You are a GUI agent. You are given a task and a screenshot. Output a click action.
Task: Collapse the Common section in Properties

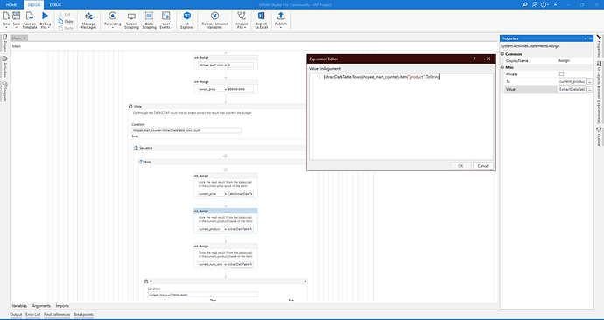click(x=502, y=54)
